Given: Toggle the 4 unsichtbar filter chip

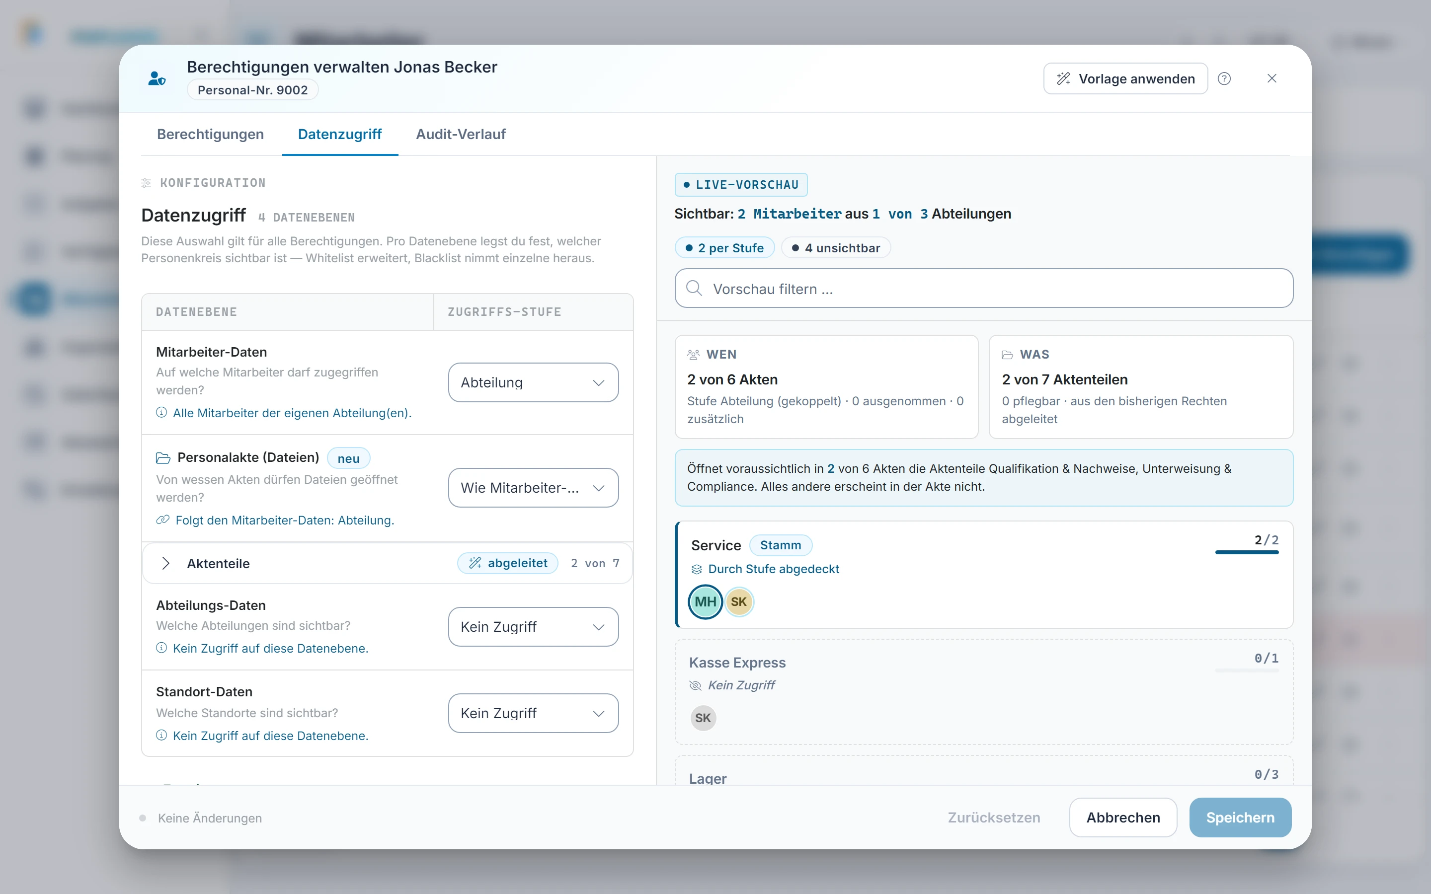Looking at the screenshot, I should [836, 248].
